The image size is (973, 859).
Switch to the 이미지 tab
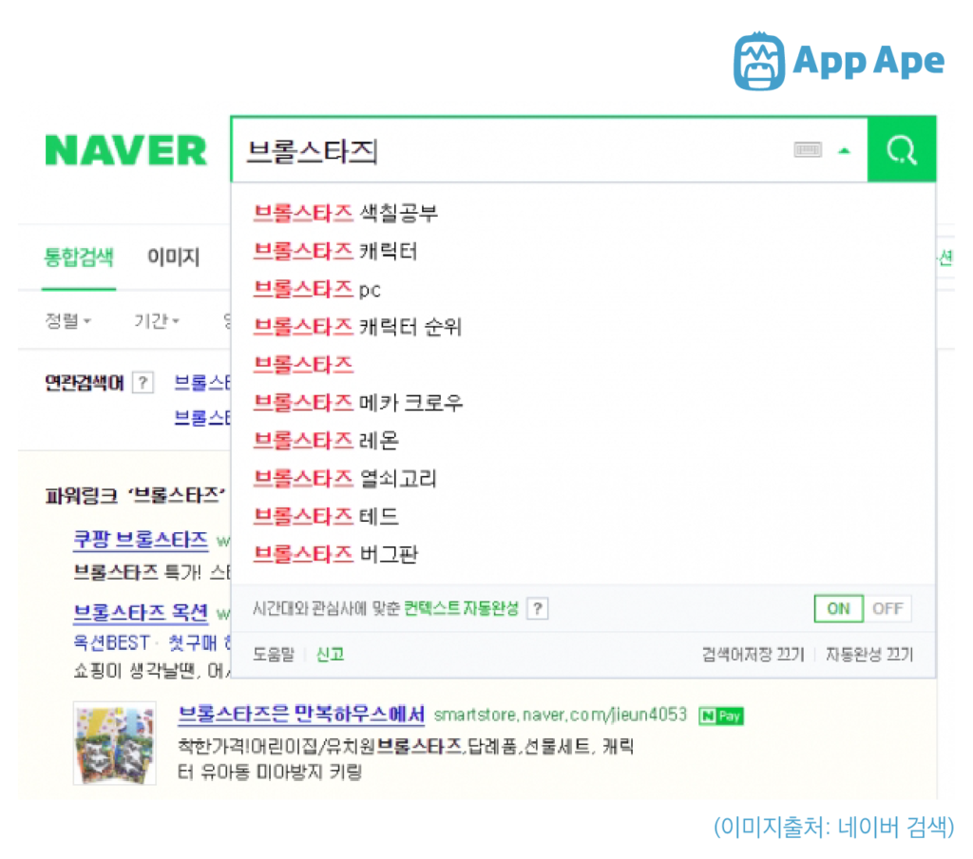173,257
